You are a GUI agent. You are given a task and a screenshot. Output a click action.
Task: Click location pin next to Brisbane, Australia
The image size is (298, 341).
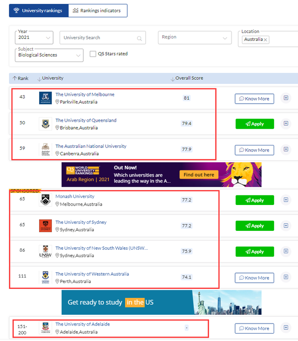coord(57,128)
